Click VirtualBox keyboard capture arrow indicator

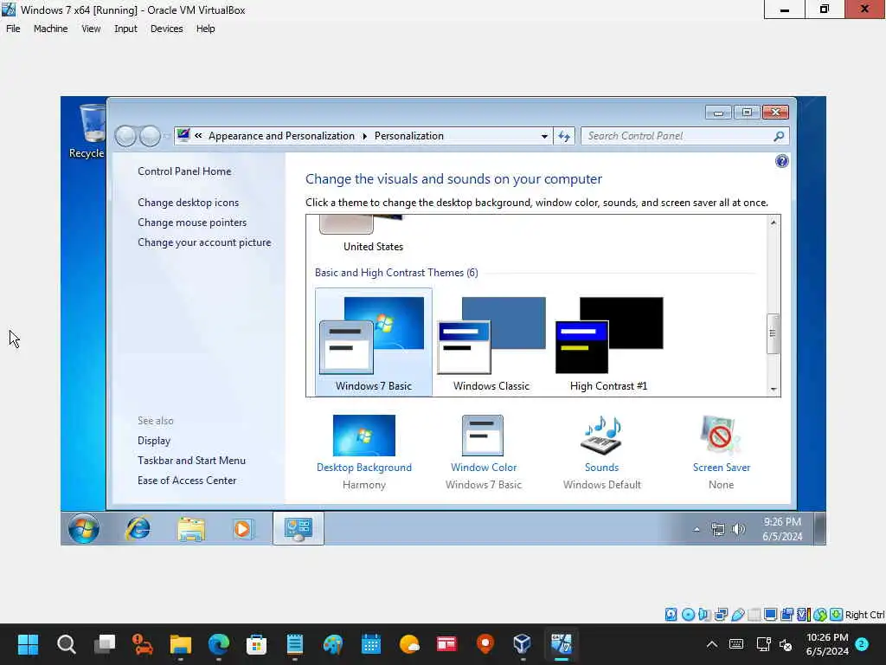click(x=837, y=615)
